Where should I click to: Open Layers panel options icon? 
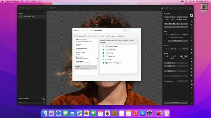tap(44, 13)
